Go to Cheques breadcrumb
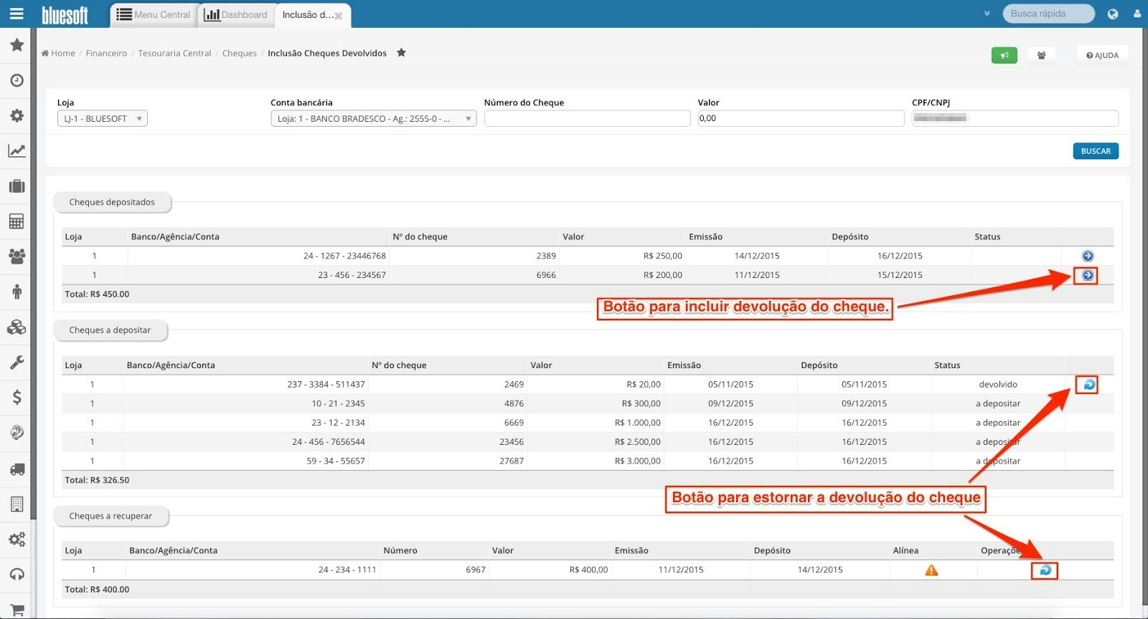This screenshot has height=619, width=1148. (239, 53)
